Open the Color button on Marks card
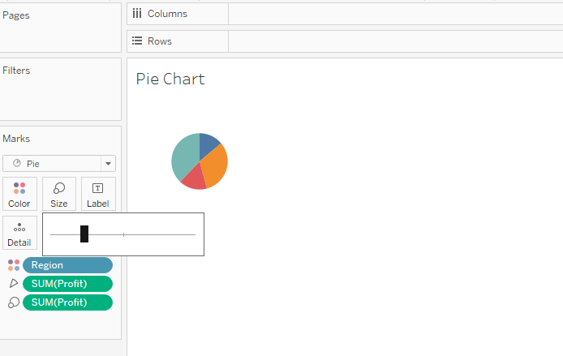This screenshot has width=563, height=356. pyautogui.click(x=19, y=194)
